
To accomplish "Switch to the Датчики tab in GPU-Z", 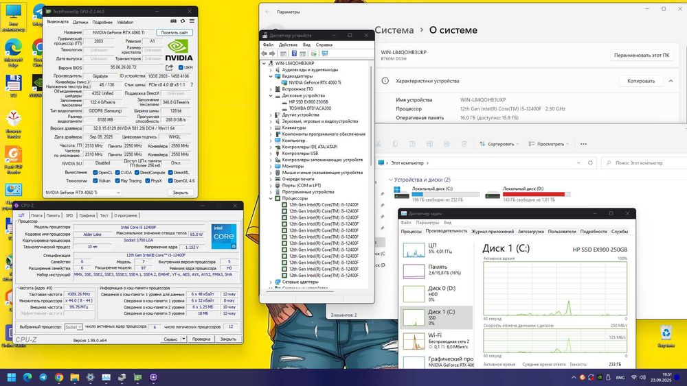I will click(80, 22).
